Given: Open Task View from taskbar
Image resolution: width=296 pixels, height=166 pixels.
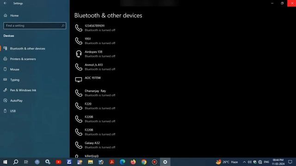Looking at the screenshot, I should click(x=26, y=162).
